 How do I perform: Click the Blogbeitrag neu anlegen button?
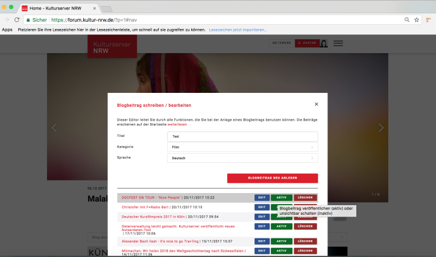[x=272, y=178]
